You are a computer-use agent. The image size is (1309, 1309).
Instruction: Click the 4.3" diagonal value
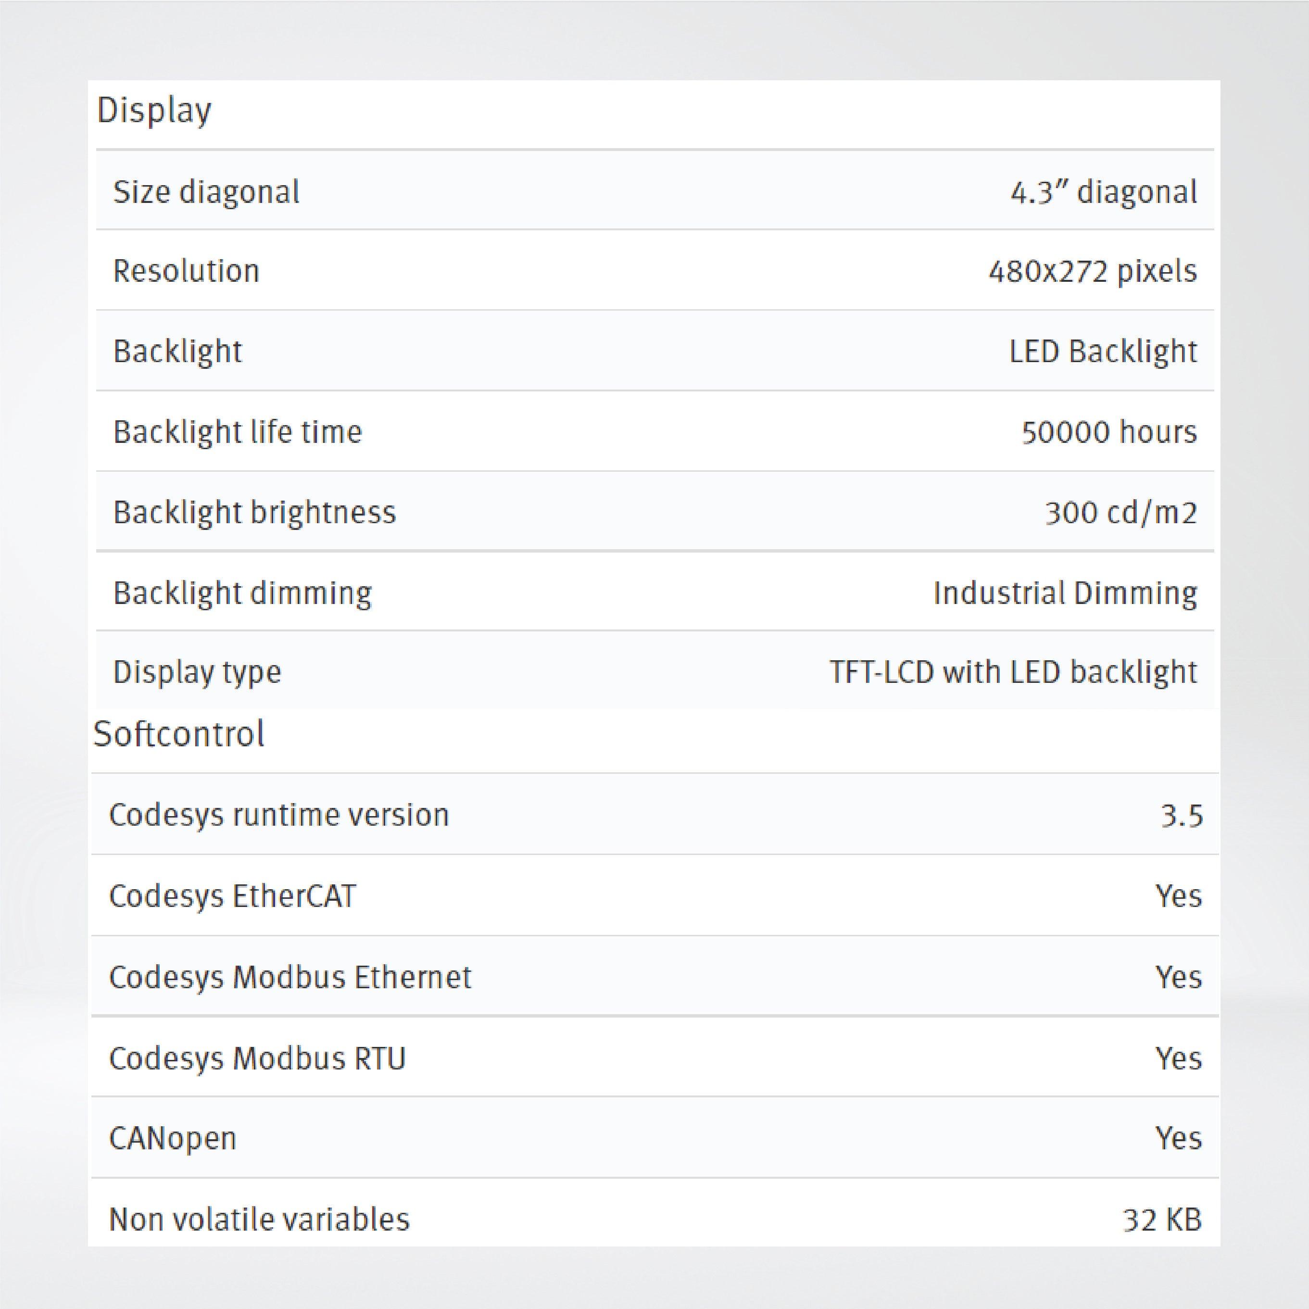click(1103, 192)
